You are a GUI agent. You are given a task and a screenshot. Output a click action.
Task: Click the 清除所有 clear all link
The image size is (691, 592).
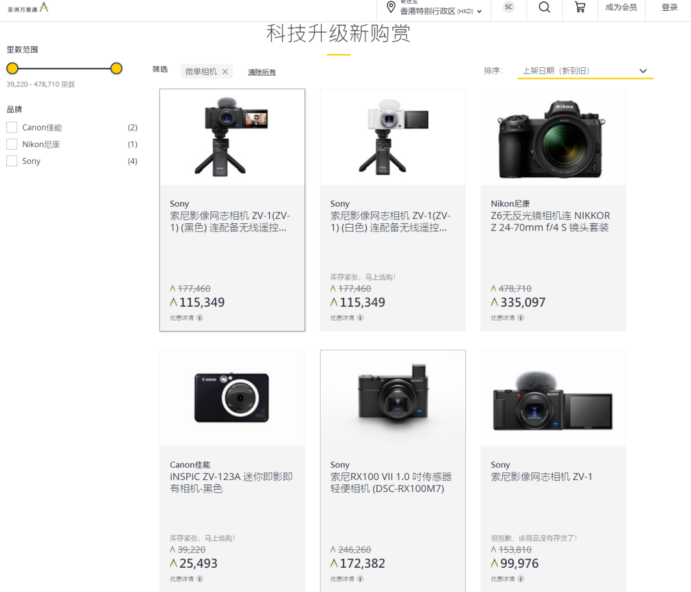click(x=262, y=72)
